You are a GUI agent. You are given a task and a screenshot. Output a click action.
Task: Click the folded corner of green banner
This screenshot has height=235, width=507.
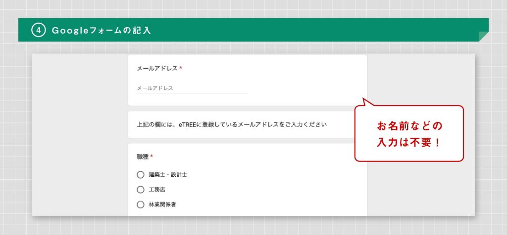(x=483, y=37)
